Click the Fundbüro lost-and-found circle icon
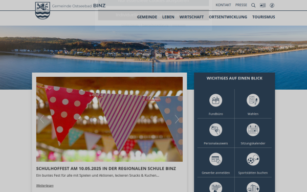Image resolution: width=307 pixels, height=192 pixels. (215, 100)
